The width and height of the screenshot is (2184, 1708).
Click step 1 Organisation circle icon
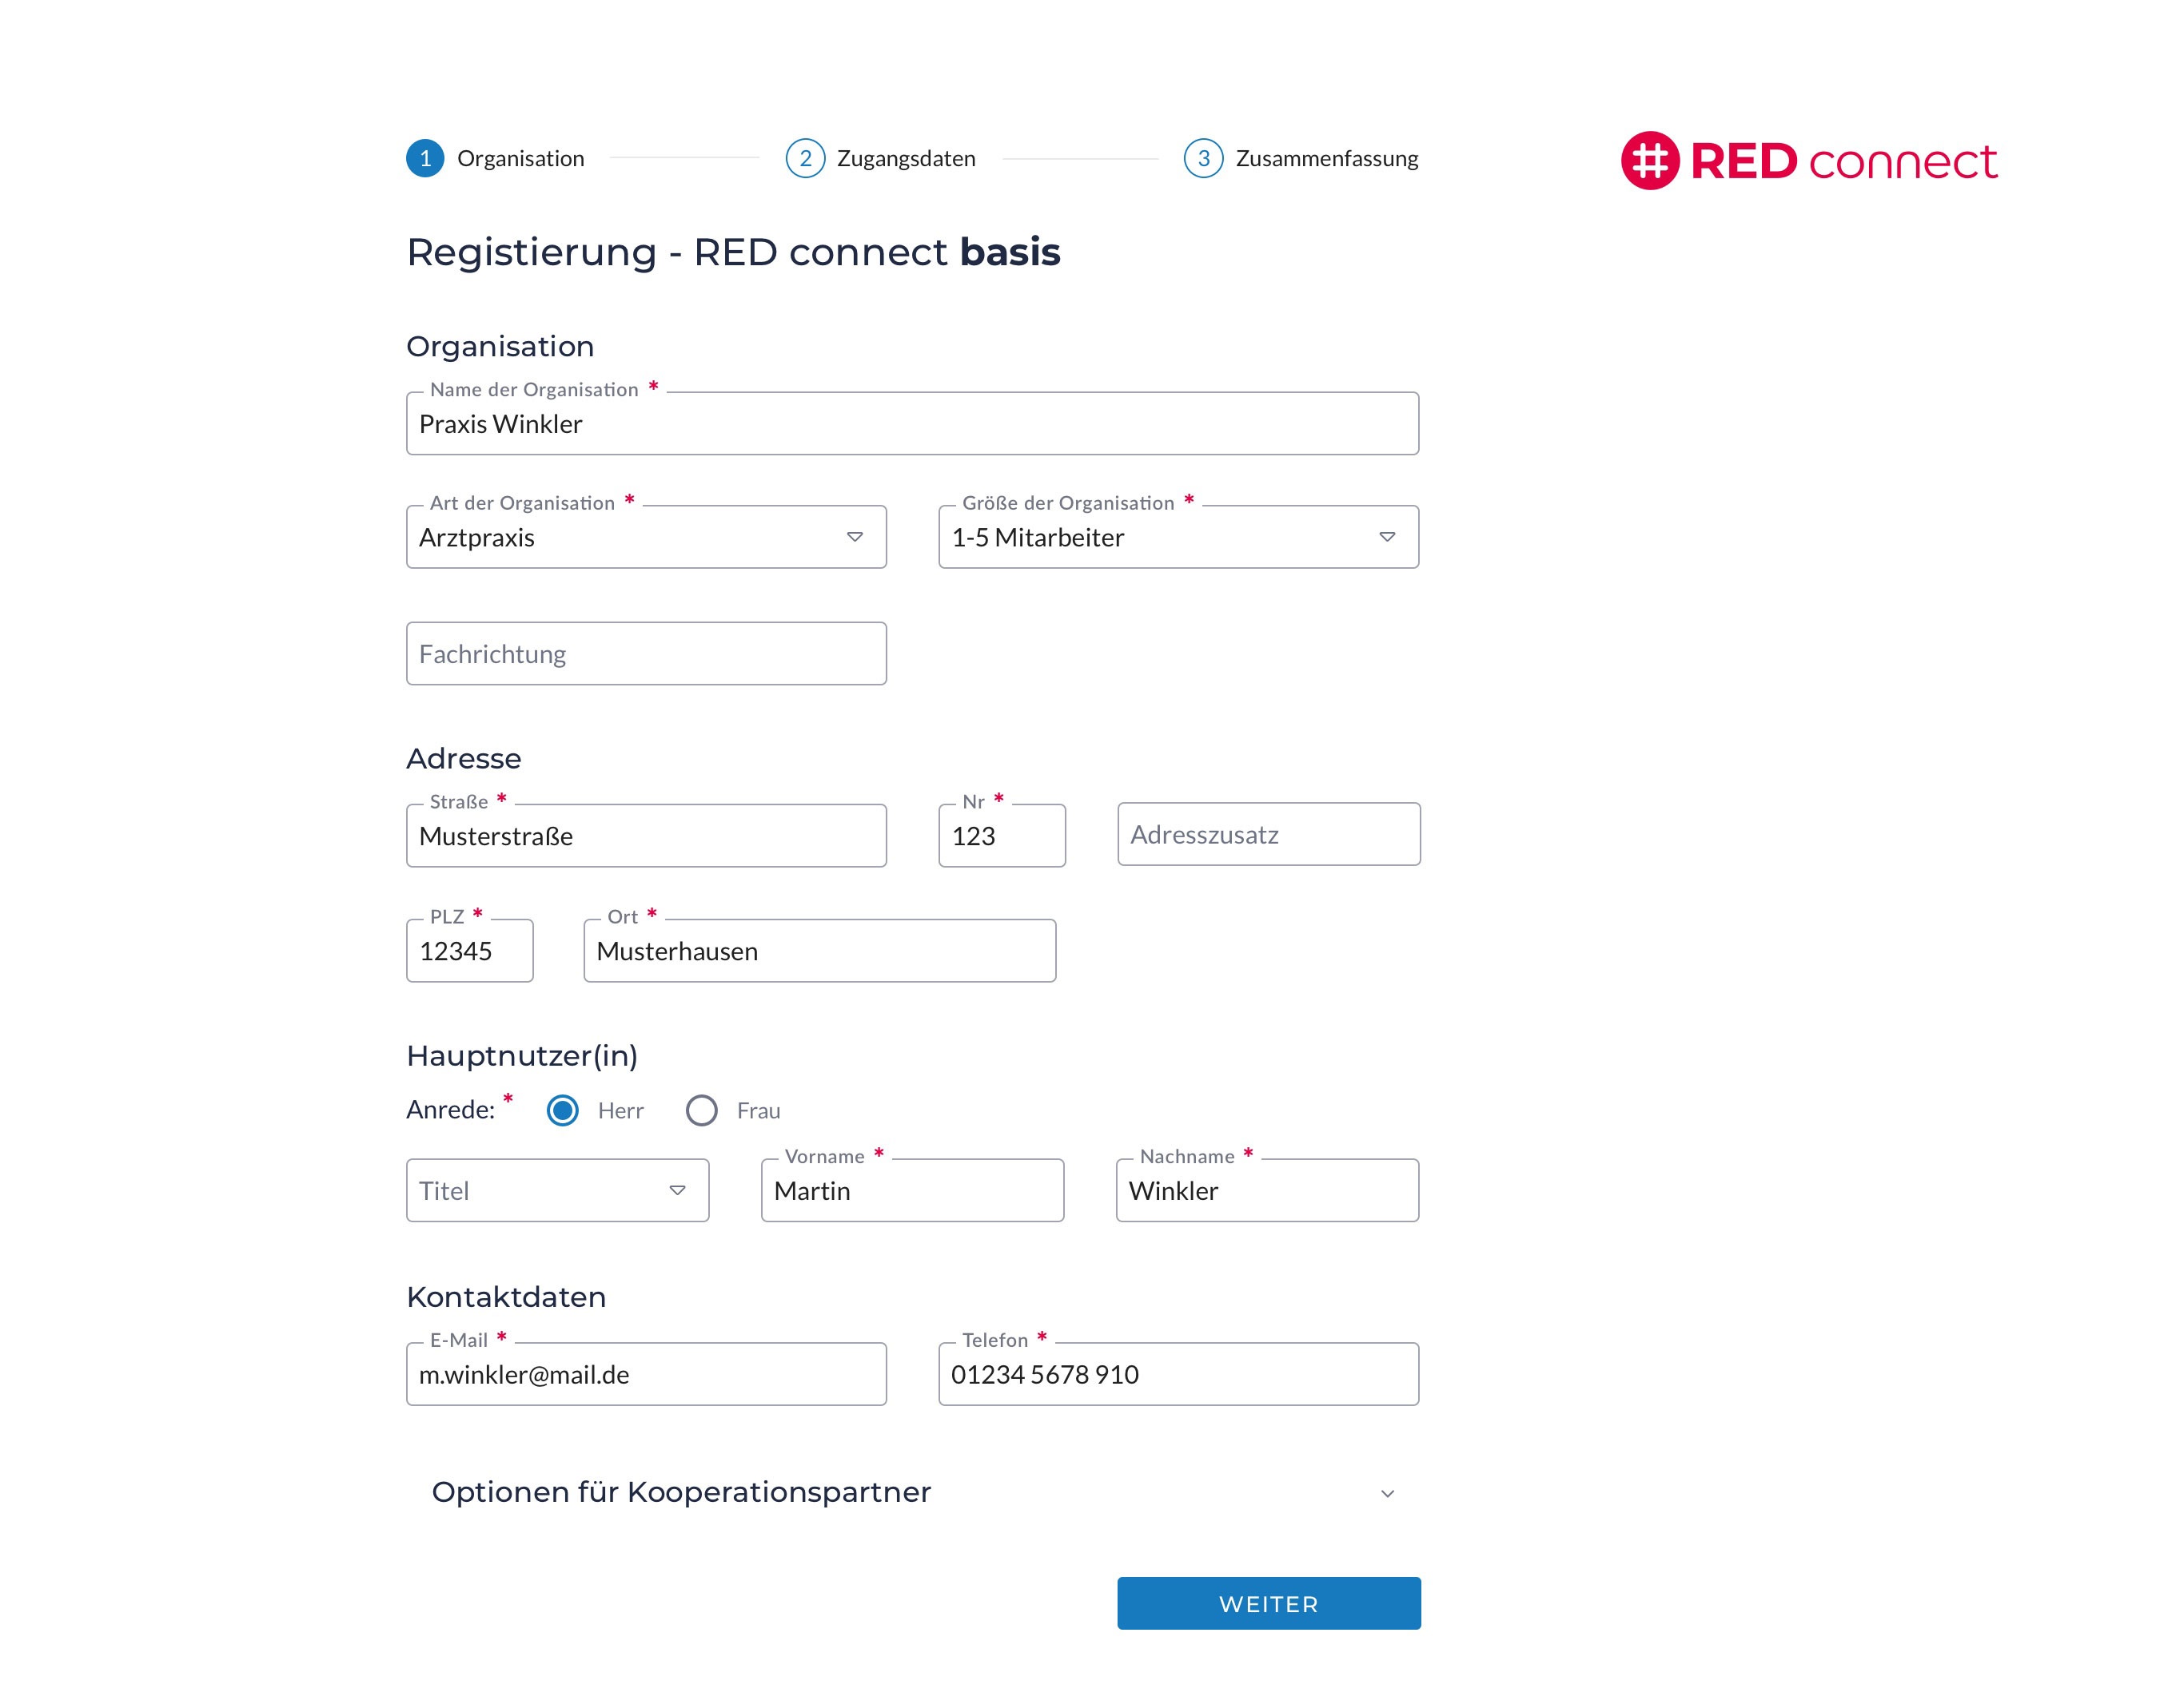pos(425,158)
